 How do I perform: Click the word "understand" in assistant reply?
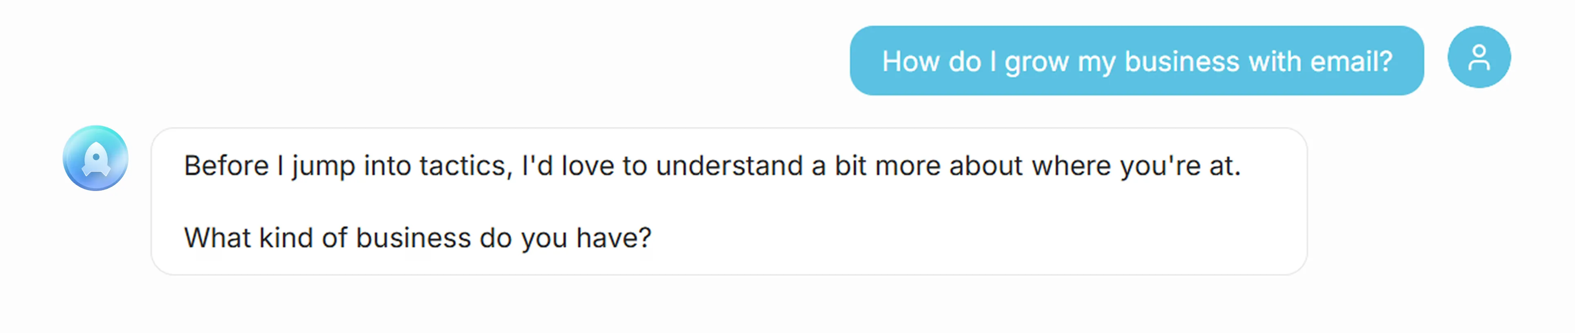[729, 166]
